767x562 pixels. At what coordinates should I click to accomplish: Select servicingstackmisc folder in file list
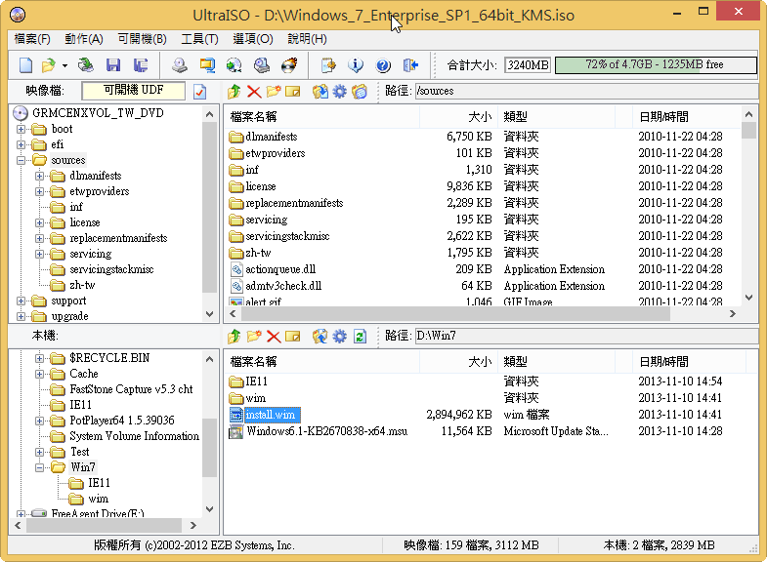tap(287, 236)
